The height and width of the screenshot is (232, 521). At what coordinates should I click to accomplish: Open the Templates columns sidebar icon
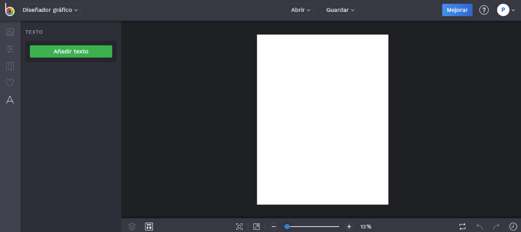tap(10, 66)
